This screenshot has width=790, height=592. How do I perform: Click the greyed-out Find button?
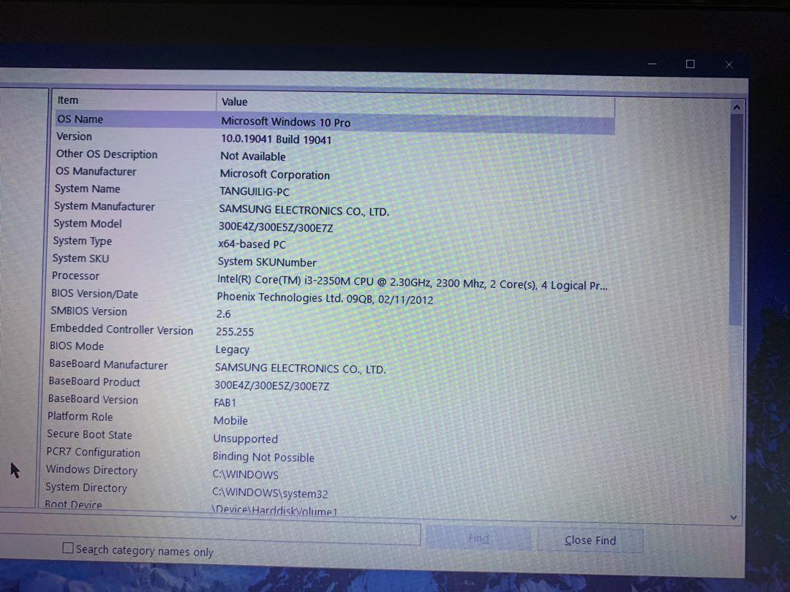478,538
